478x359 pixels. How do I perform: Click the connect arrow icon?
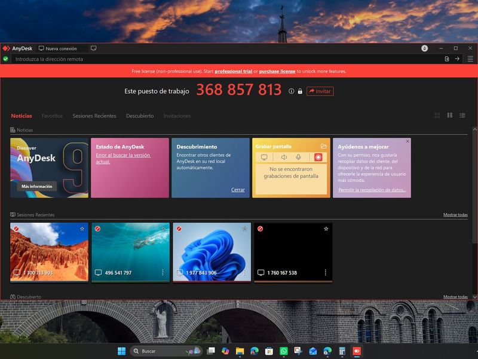(x=457, y=59)
